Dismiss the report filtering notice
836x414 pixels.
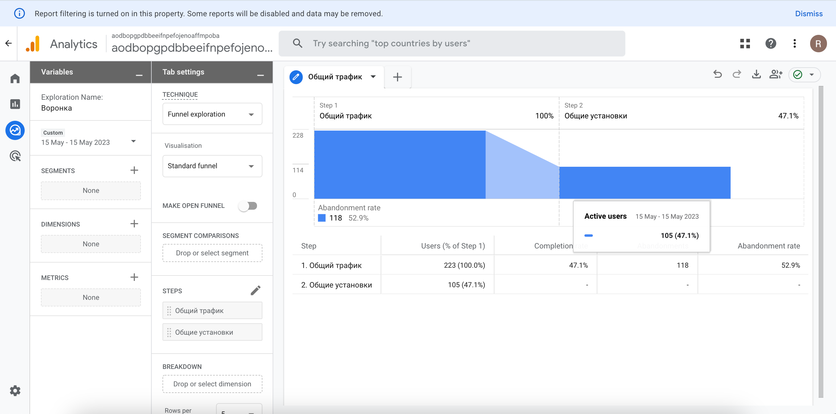[x=808, y=14]
